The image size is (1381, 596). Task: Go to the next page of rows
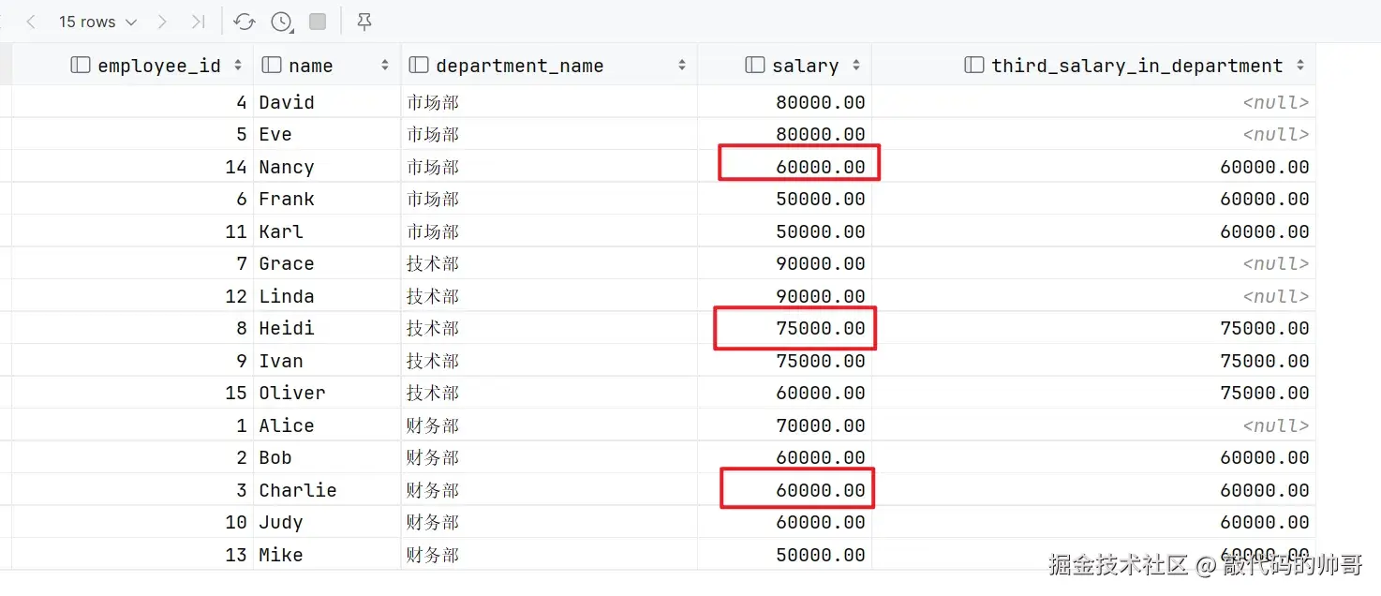pyautogui.click(x=162, y=22)
